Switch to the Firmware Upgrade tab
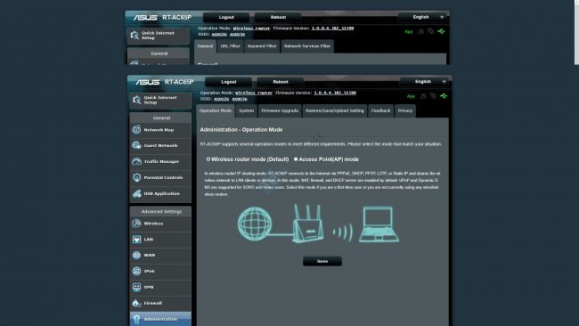 [280, 110]
